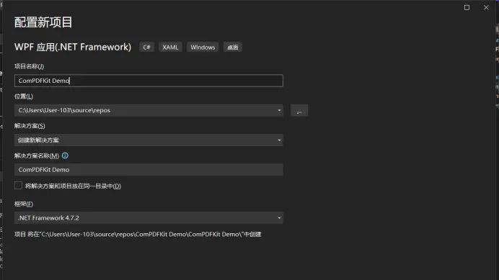The width and height of the screenshot is (499, 280).
Task: Click the 位置(L) label
Action: coord(24,96)
